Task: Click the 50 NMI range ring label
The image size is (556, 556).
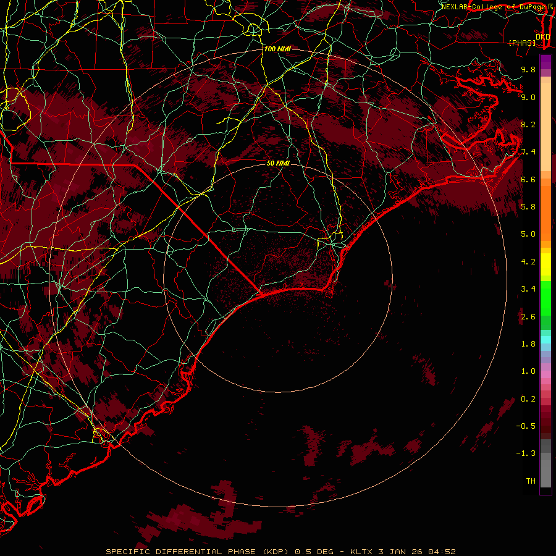Action: click(279, 163)
